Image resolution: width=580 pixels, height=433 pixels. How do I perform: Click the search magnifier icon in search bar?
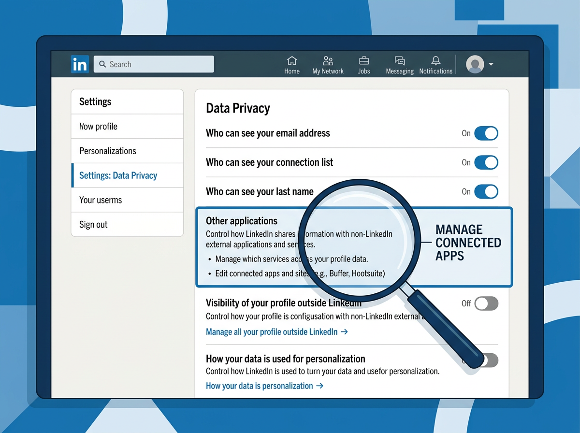(102, 64)
